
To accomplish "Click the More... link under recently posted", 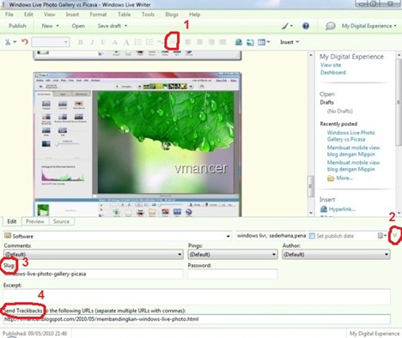I will [344, 178].
